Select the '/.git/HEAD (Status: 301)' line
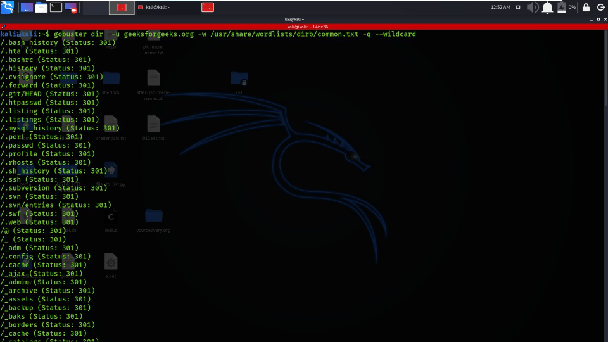This screenshot has height=342, width=608. pos(49,94)
